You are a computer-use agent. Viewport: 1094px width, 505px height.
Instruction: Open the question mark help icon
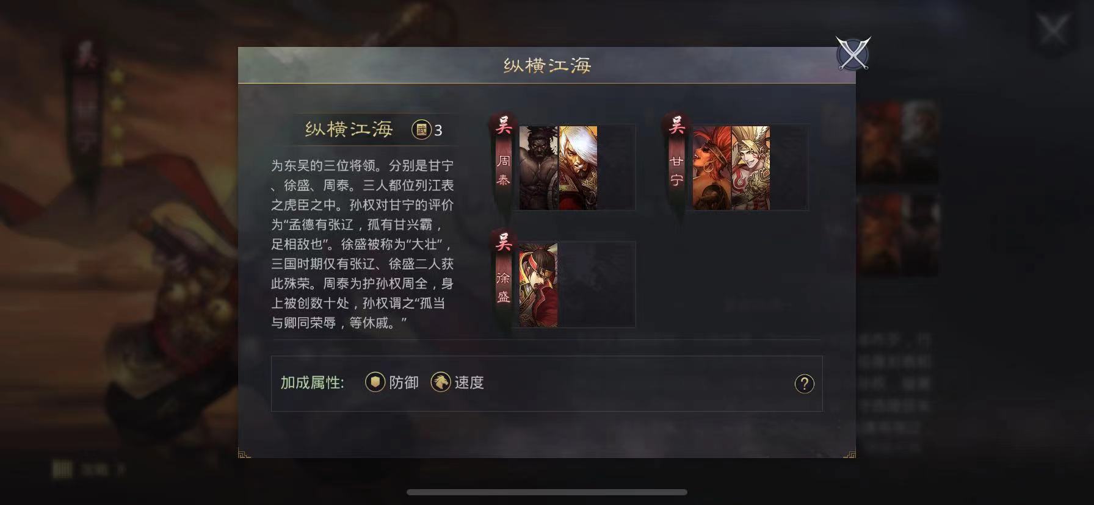pos(804,384)
